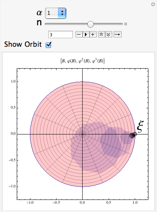Click the dark filled point near ξ
This screenshot has width=157, height=212.
click(x=132, y=136)
